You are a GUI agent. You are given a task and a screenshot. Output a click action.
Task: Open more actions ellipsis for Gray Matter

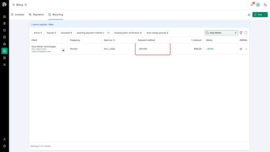click(x=246, y=49)
